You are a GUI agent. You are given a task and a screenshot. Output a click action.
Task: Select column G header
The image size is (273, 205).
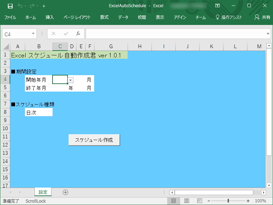[x=111, y=46]
